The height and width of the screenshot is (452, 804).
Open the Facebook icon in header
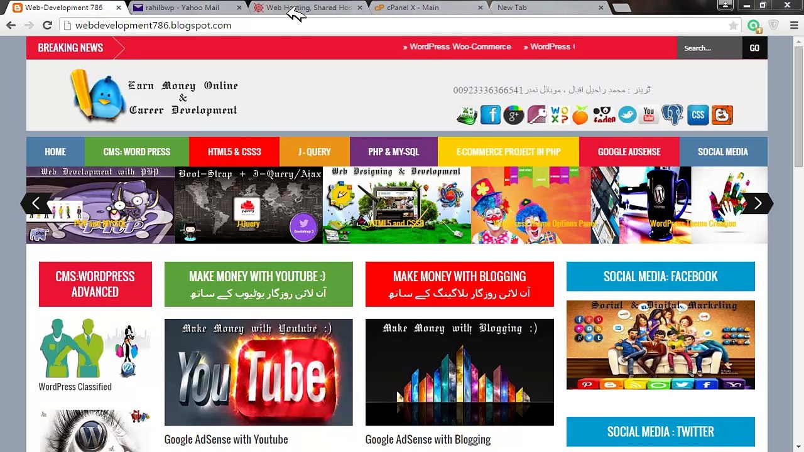[491, 116]
